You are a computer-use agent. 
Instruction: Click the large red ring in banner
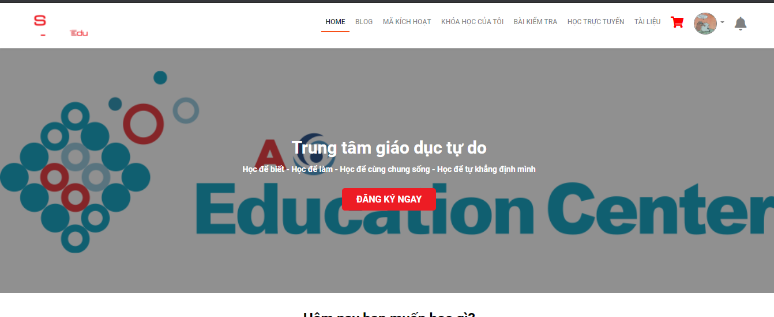(x=144, y=123)
